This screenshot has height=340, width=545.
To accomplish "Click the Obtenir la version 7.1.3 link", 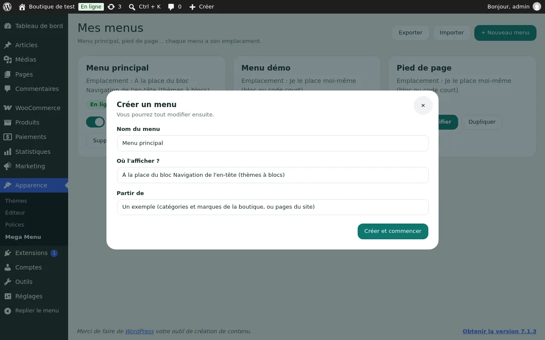I will (x=499, y=331).
